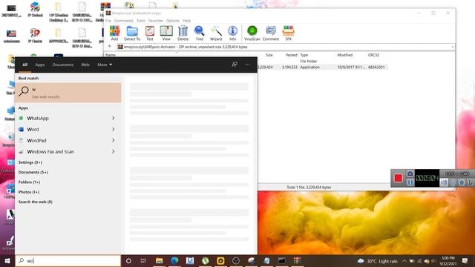Show Photos (1+) search results
The height and width of the screenshot is (267, 475).
[29, 192]
